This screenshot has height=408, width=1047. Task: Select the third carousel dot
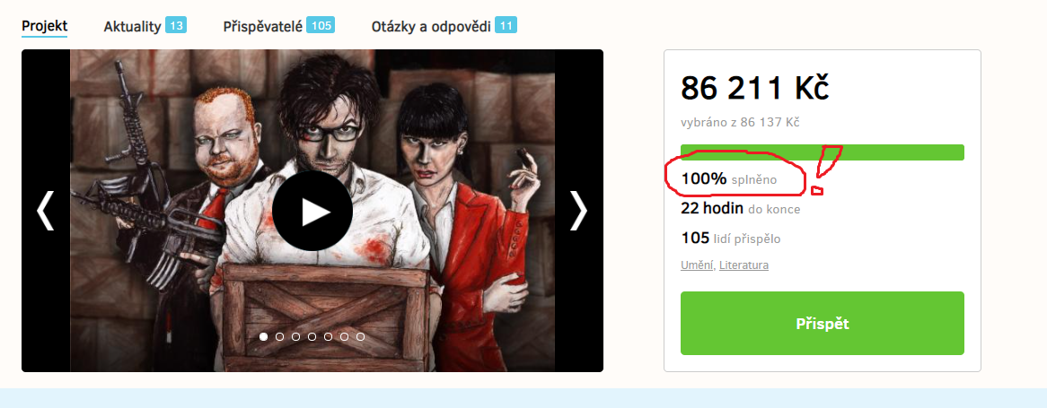[295, 336]
